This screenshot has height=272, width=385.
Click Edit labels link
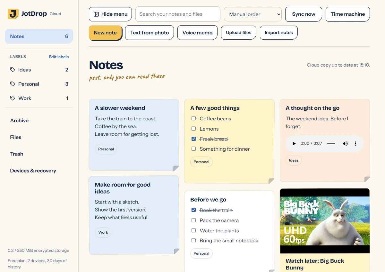click(x=59, y=57)
